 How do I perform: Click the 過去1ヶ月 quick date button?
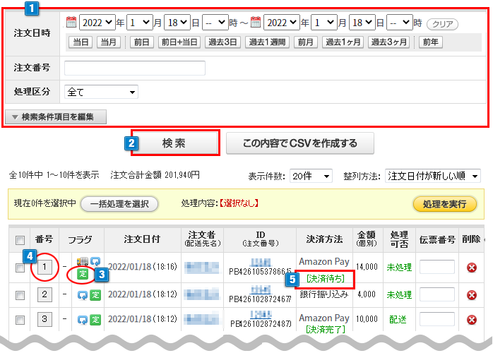click(x=343, y=42)
